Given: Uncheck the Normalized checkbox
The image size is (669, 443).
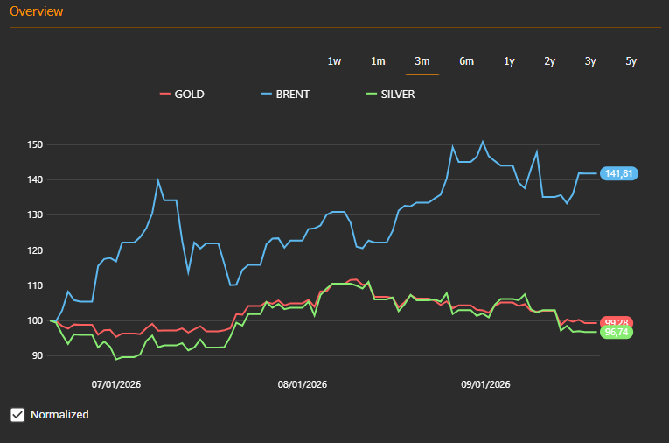Looking at the screenshot, I should pos(17,414).
